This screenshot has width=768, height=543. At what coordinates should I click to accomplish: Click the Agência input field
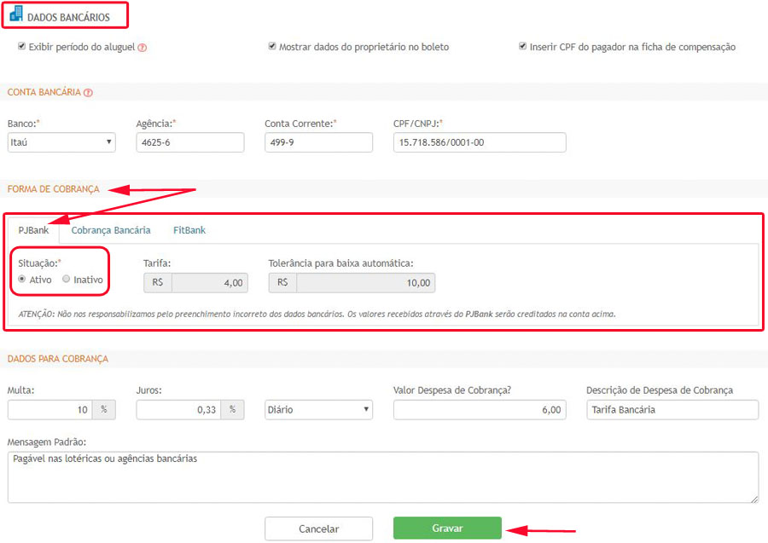(190, 142)
